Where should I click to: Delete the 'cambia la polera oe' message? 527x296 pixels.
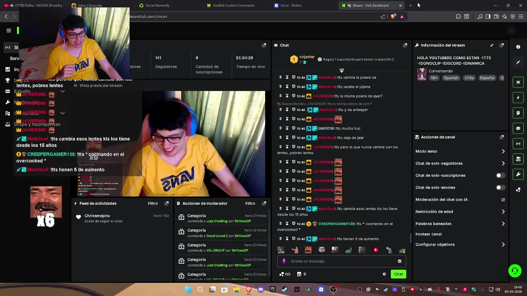[x=280, y=77]
